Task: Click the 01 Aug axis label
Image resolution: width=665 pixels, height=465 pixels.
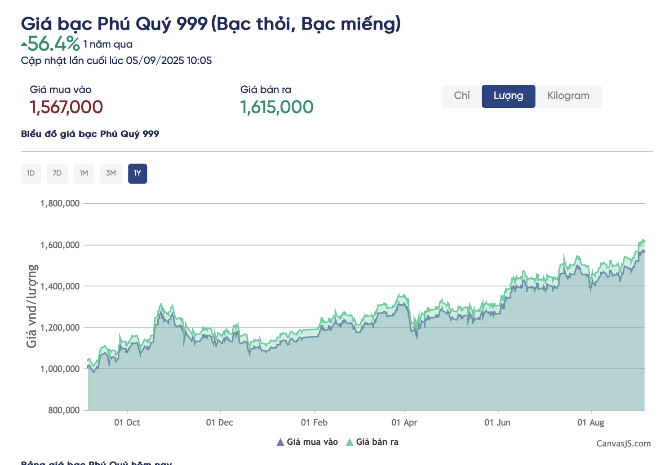Action: (x=590, y=423)
